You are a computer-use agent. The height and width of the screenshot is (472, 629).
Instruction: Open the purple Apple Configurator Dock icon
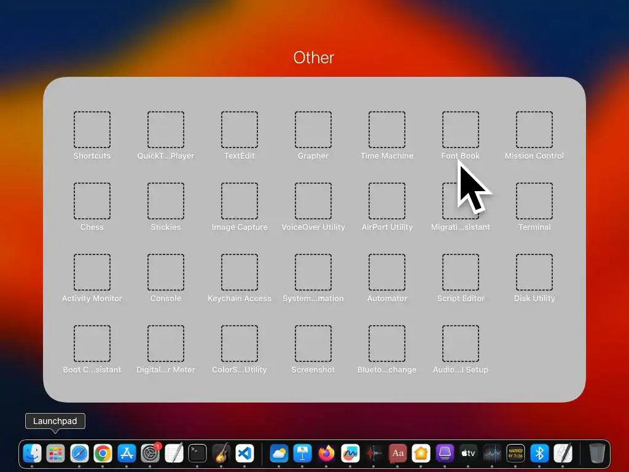point(445,454)
